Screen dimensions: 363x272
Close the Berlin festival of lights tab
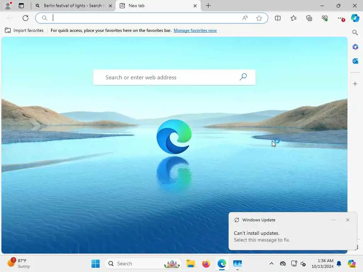[x=111, y=6]
